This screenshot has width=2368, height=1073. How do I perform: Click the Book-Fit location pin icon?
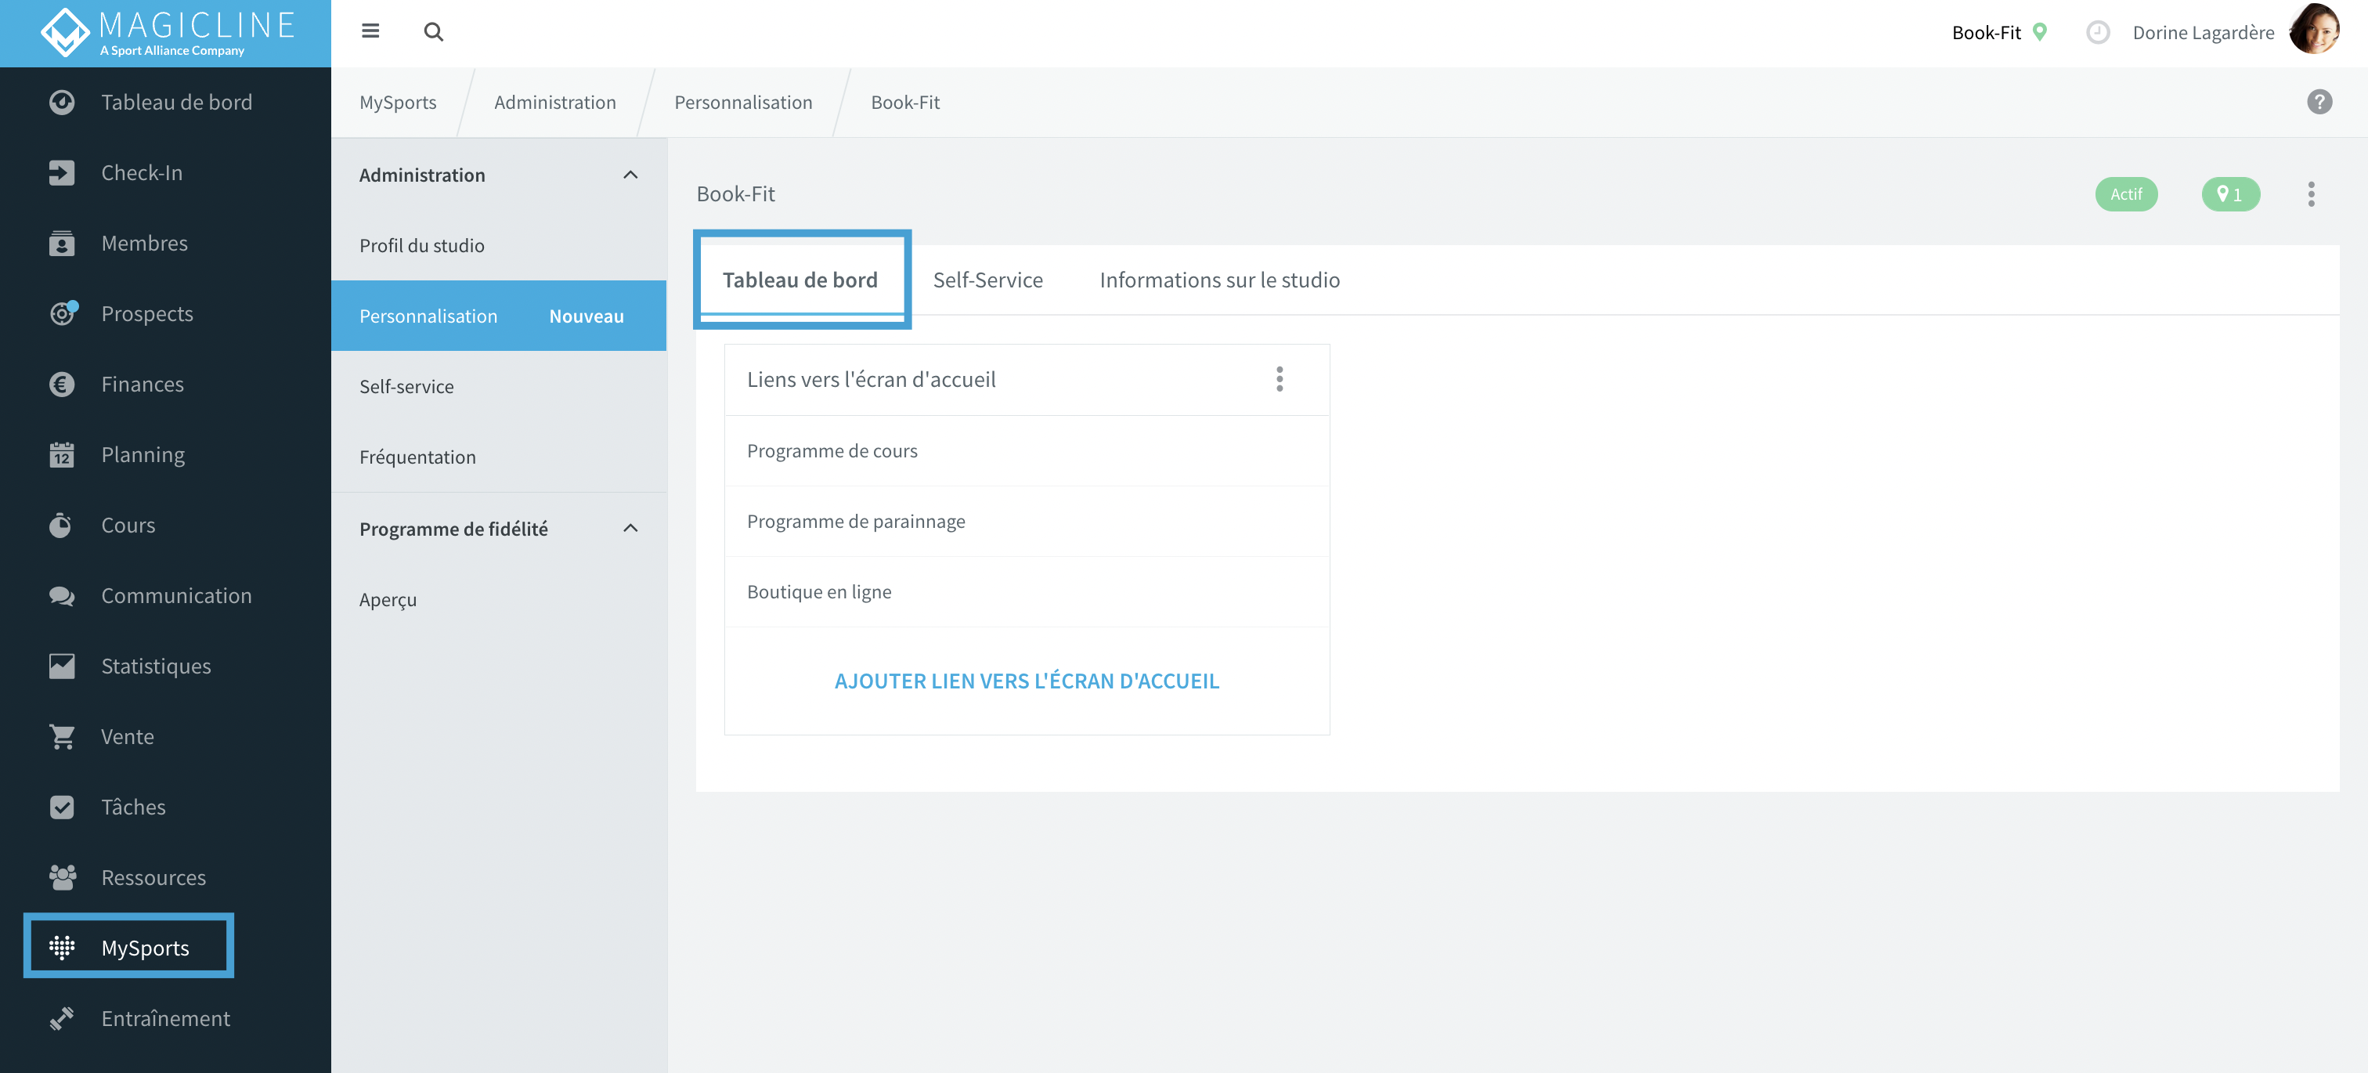[x=2040, y=32]
